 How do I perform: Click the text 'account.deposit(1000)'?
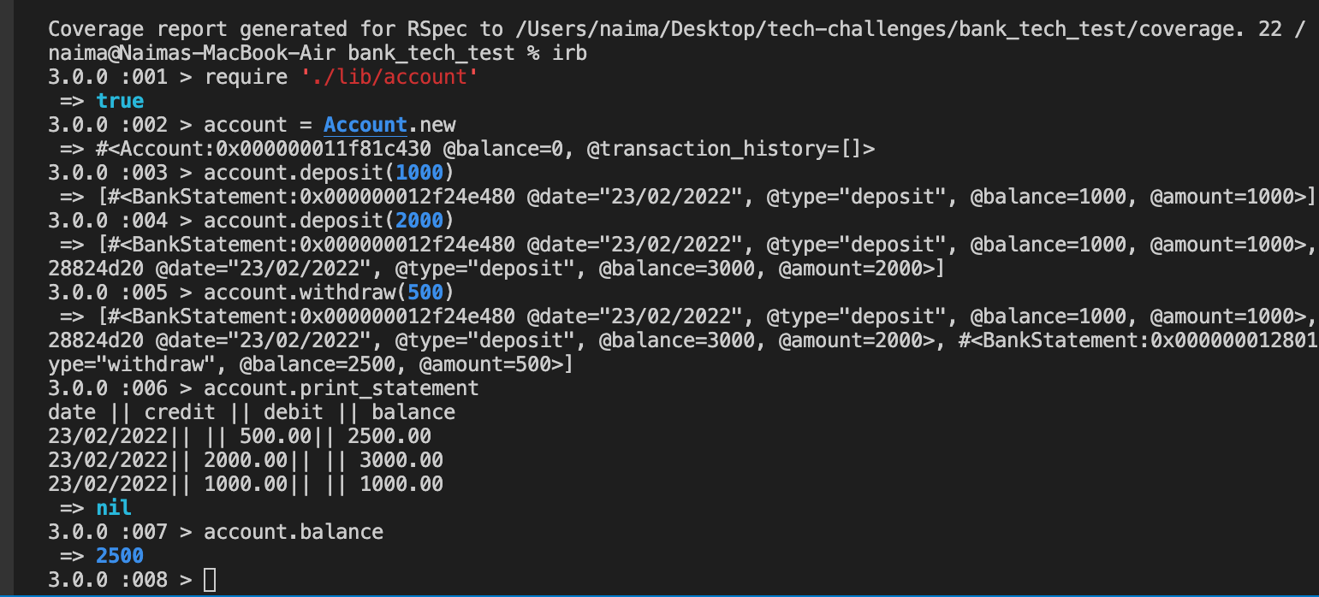click(330, 173)
